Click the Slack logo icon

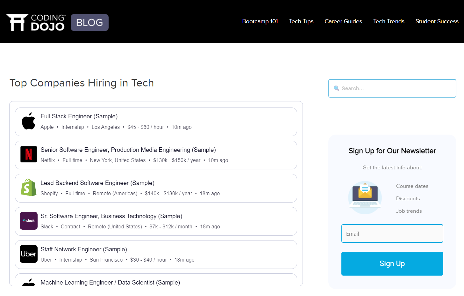(29, 221)
